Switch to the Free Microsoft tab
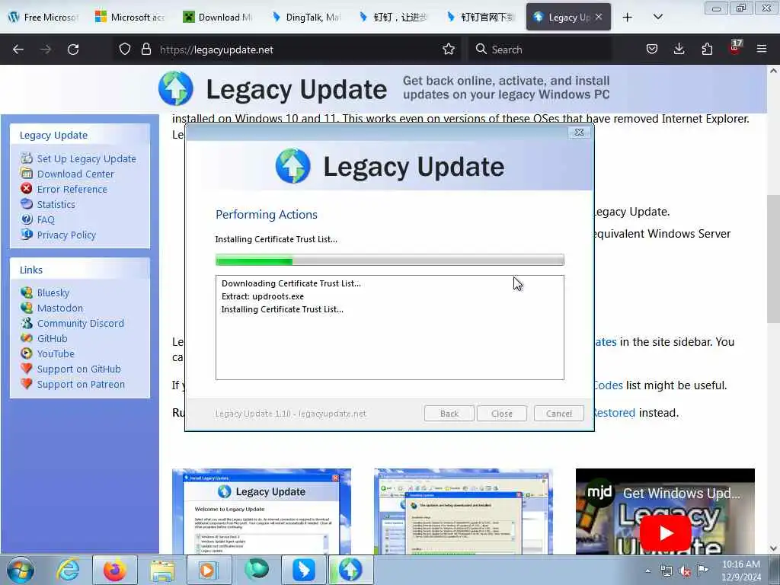The height and width of the screenshot is (585, 780). pos(44,18)
